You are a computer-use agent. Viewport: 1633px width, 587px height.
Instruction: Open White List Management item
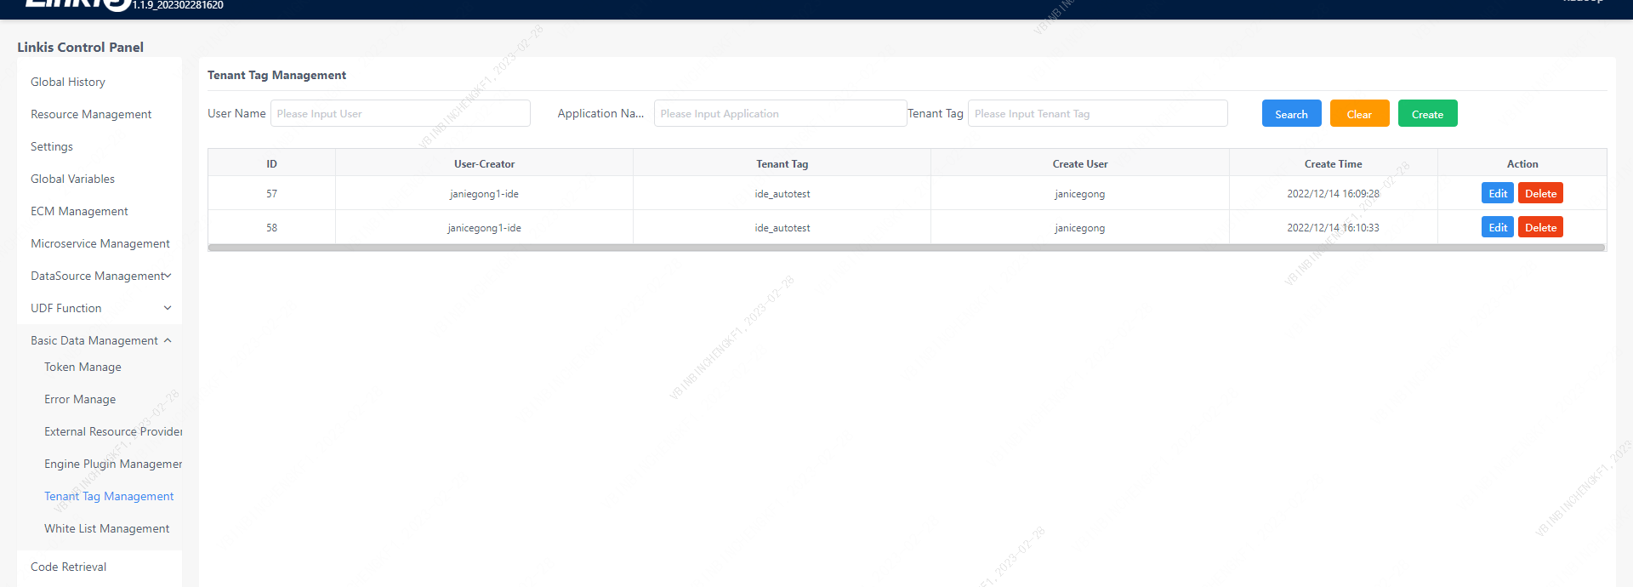tap(106, 528)
